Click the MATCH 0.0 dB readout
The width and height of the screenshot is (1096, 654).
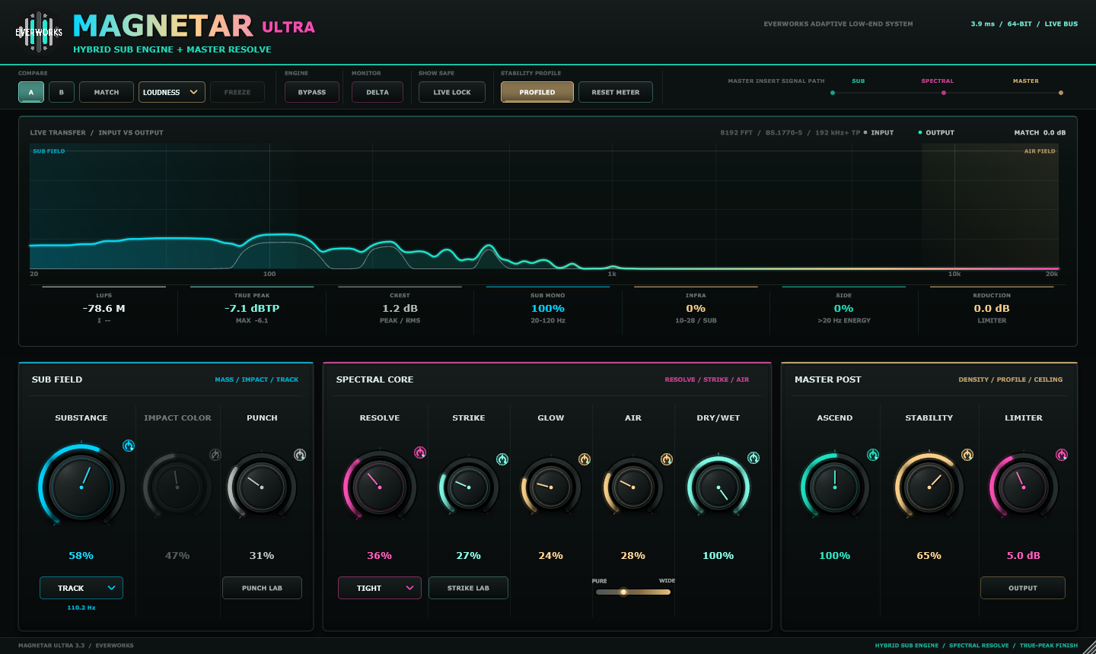[x=1040, y=132]
